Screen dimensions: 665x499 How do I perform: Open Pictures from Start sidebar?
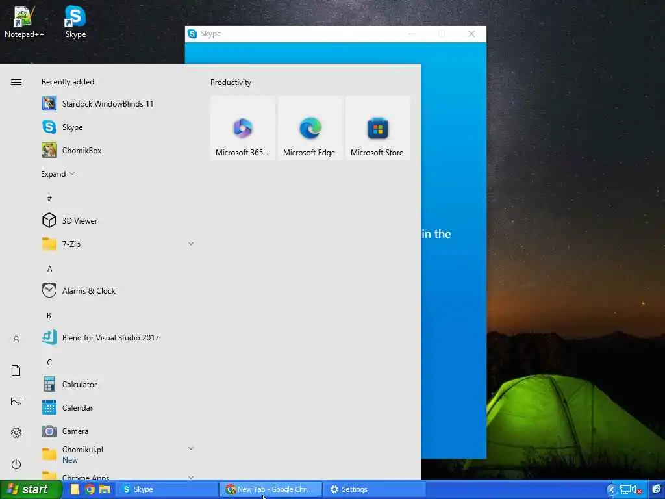(x=16, y=402)
